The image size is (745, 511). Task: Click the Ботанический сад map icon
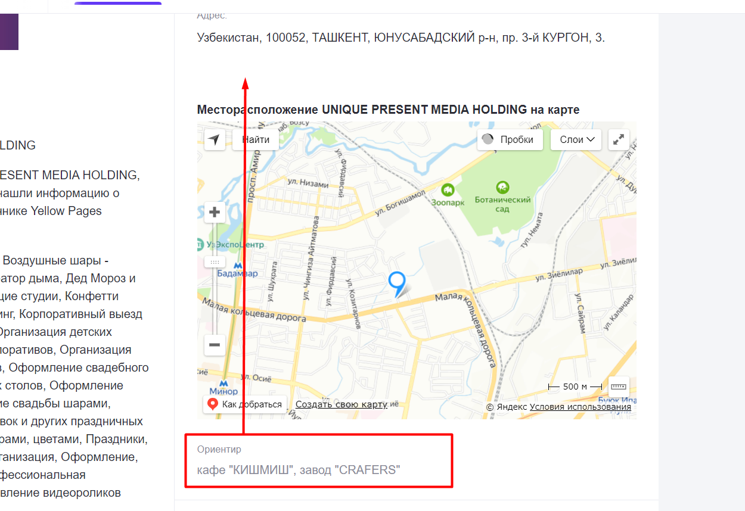click(x=502, y=188)
